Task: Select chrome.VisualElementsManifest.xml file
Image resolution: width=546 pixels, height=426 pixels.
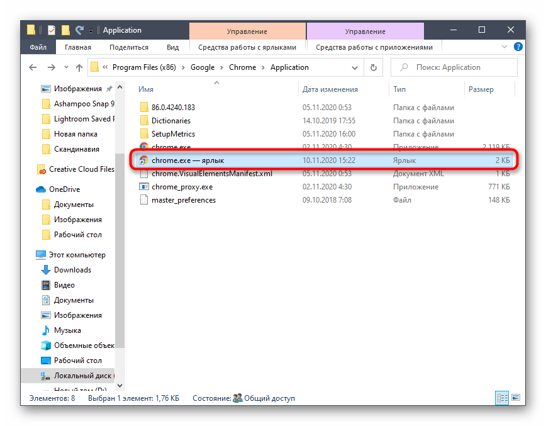Action: pos(212,174)
